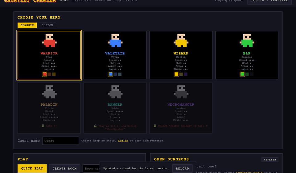Pick Elf's dark green swatch
This screenshot has width=296, height=173.
[247, 74]
